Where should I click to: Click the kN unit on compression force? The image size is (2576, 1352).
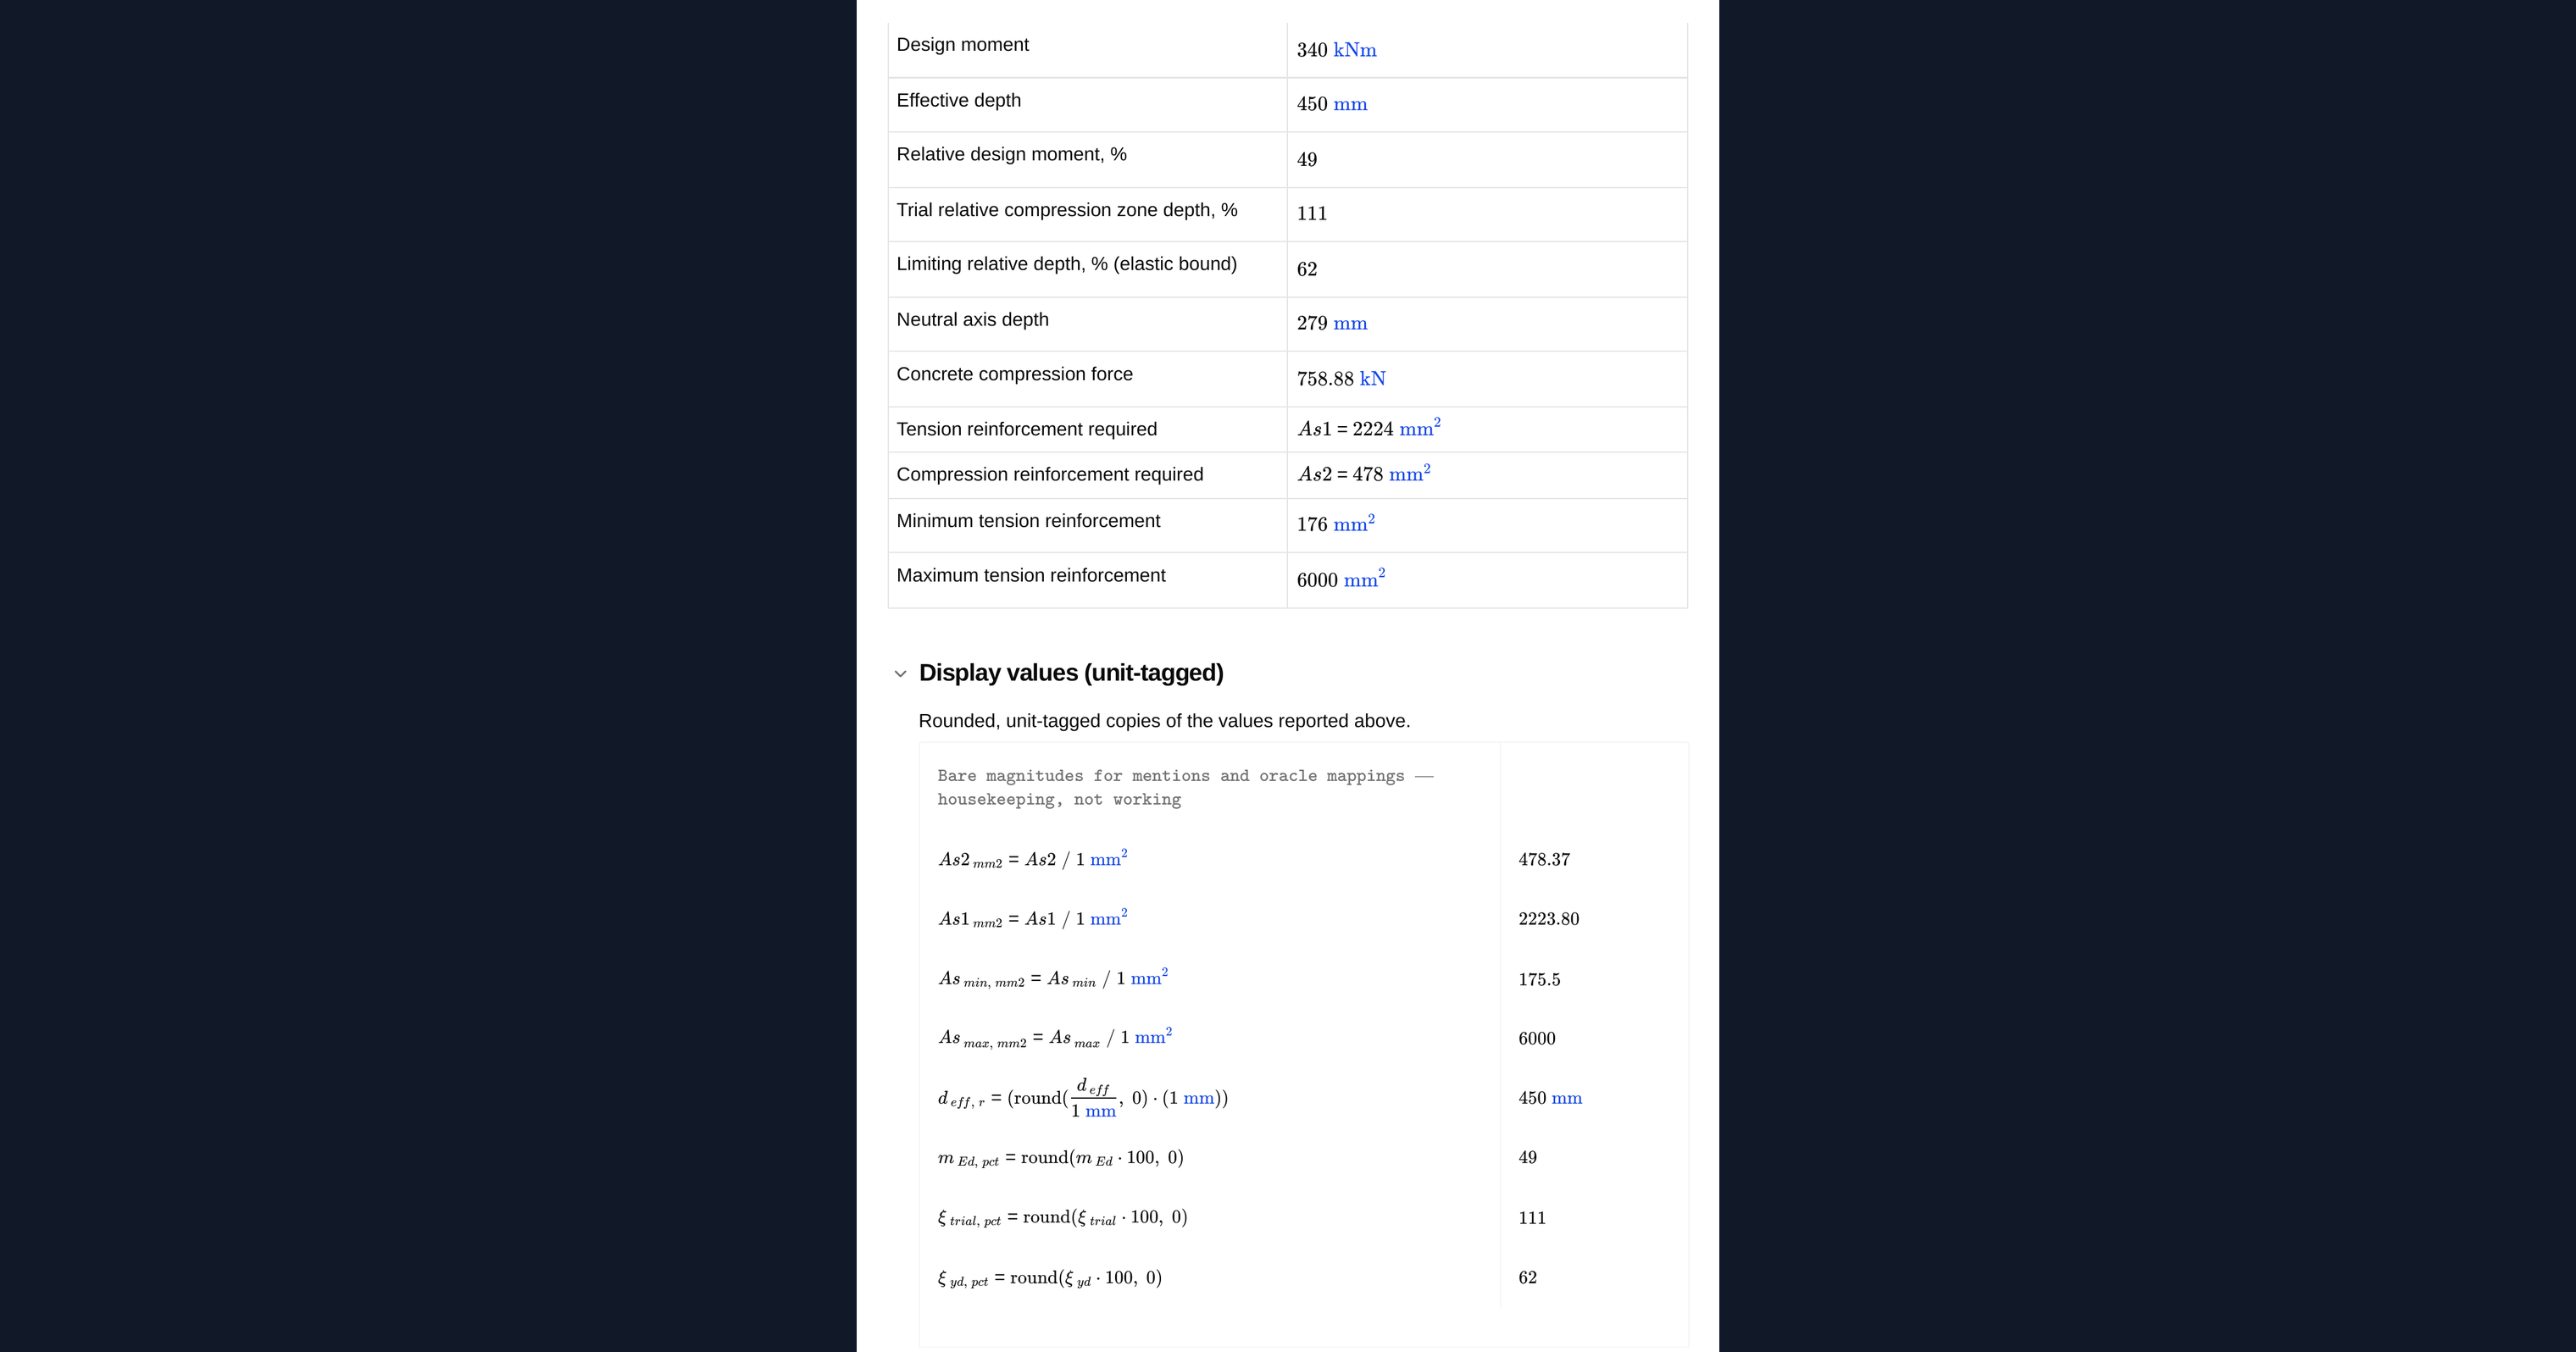pyautogui.click(x=1372, y=379)
